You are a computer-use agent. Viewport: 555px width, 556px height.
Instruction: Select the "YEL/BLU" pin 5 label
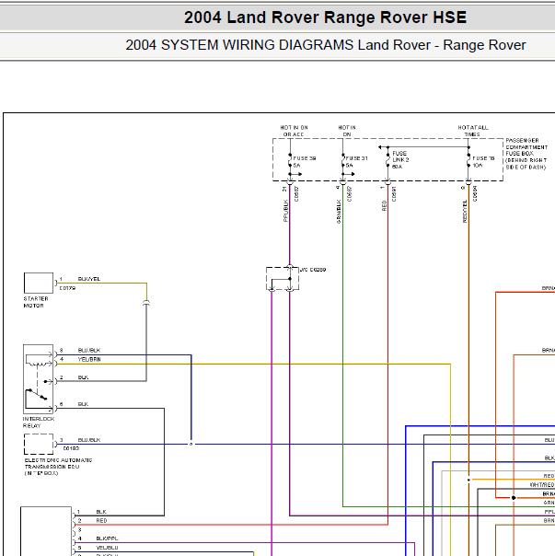pos(107,548)
